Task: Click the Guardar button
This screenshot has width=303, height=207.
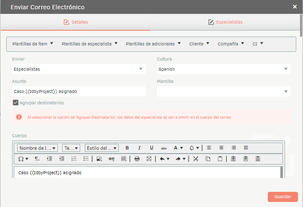Action: (282, 197)
